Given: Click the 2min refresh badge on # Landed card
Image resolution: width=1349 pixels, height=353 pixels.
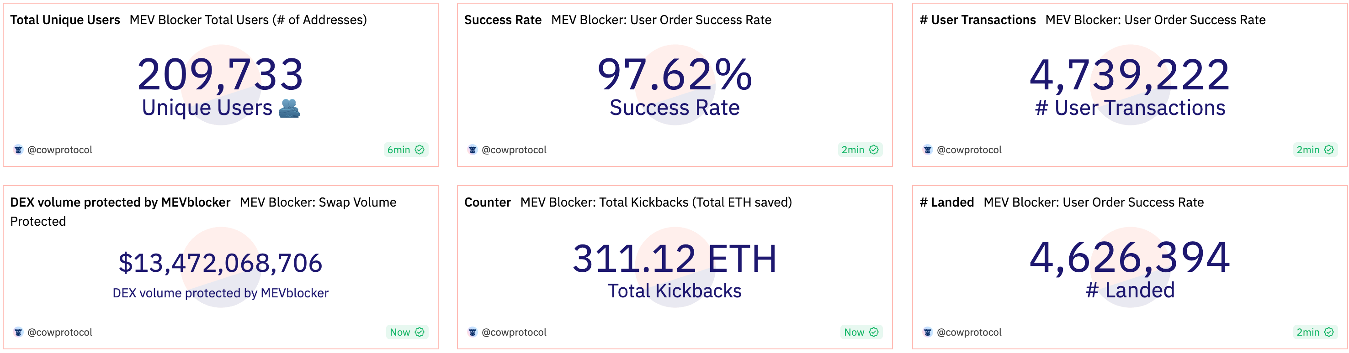Looking at the screenshot, I should point(1314,332).
